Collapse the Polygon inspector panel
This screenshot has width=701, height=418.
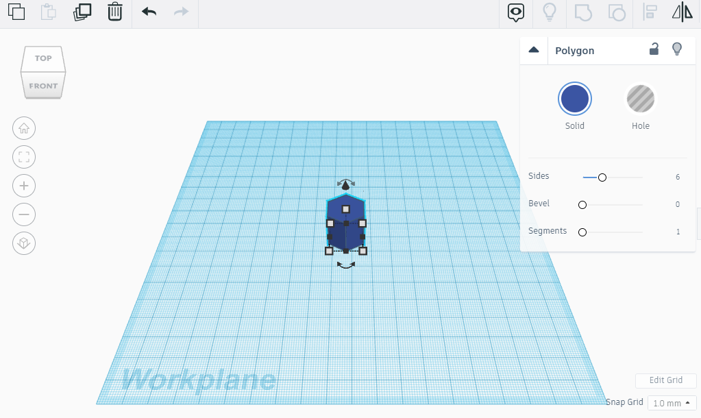[x=534, y=49]
